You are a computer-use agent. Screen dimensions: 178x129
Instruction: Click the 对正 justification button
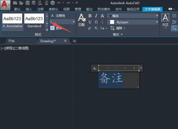[x=166, y=21]
